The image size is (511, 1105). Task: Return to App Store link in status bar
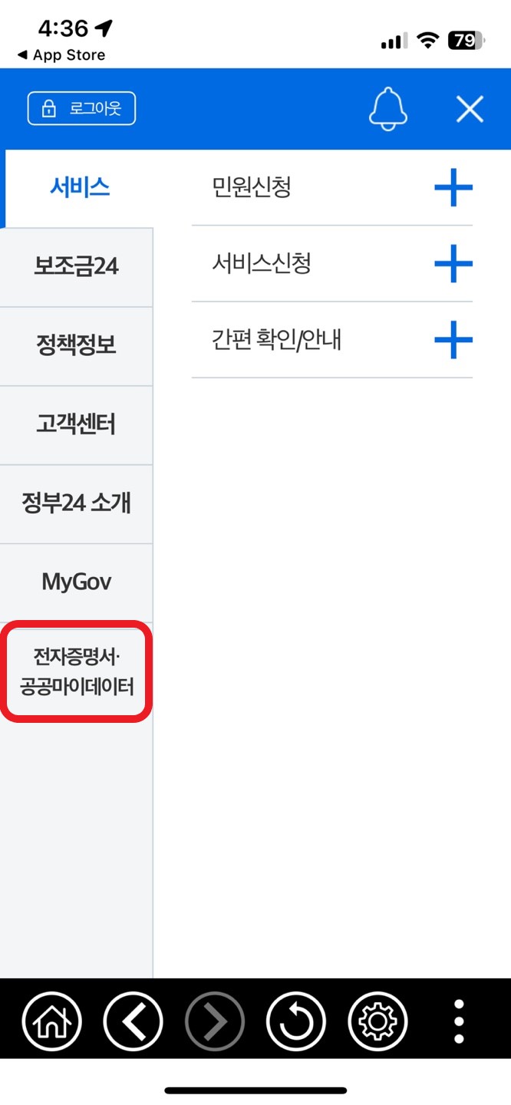tap(61, 55)
